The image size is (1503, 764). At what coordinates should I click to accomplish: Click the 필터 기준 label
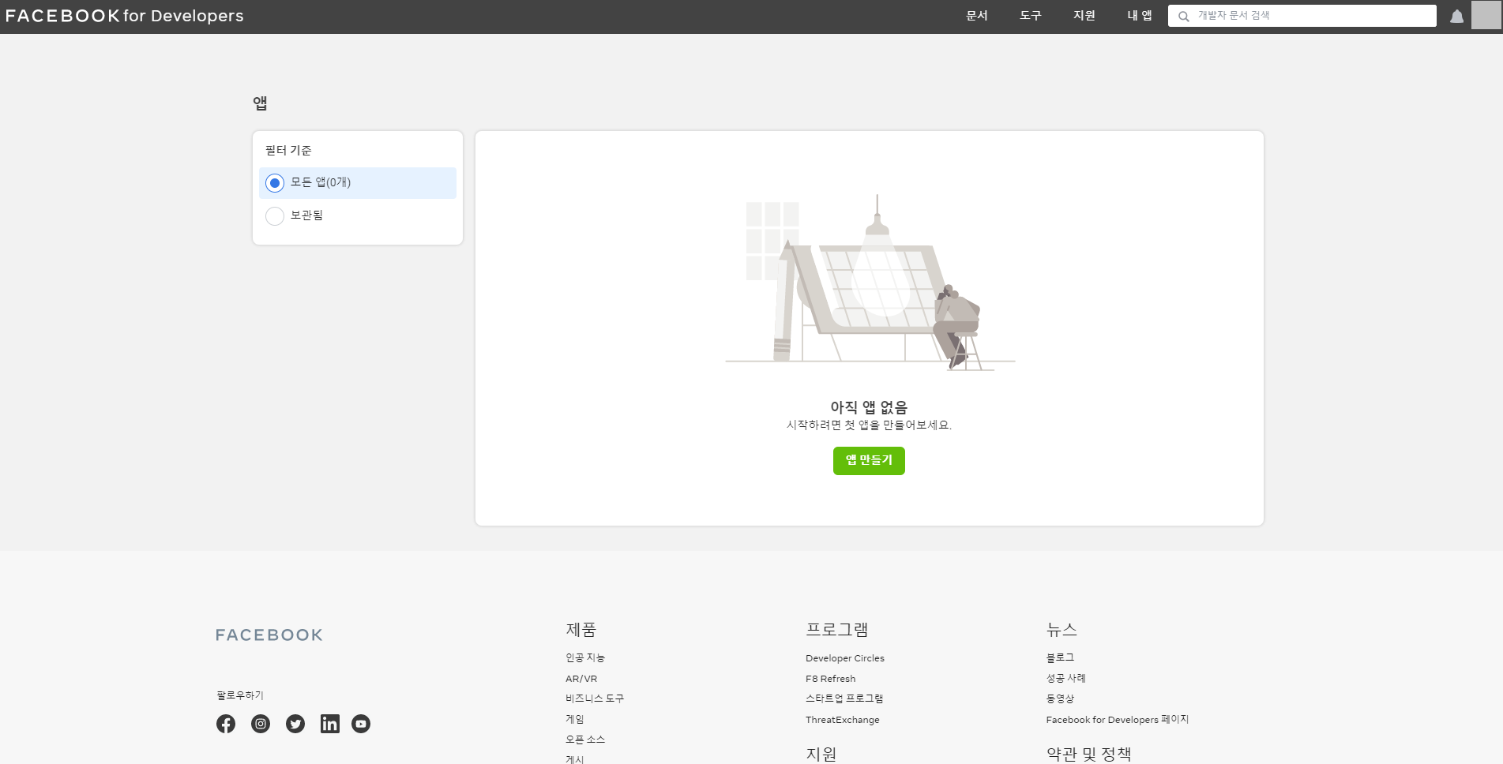[x=288, y=150]
